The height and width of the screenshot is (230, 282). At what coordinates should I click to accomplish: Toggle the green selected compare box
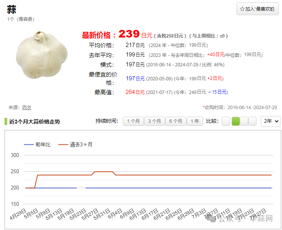click(235, 121)
